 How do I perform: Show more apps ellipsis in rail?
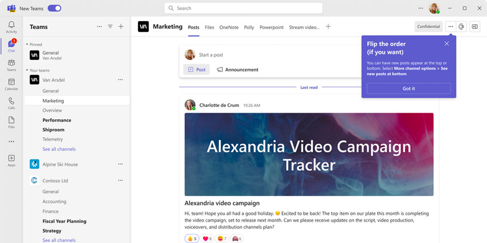(x=11, y=141)
